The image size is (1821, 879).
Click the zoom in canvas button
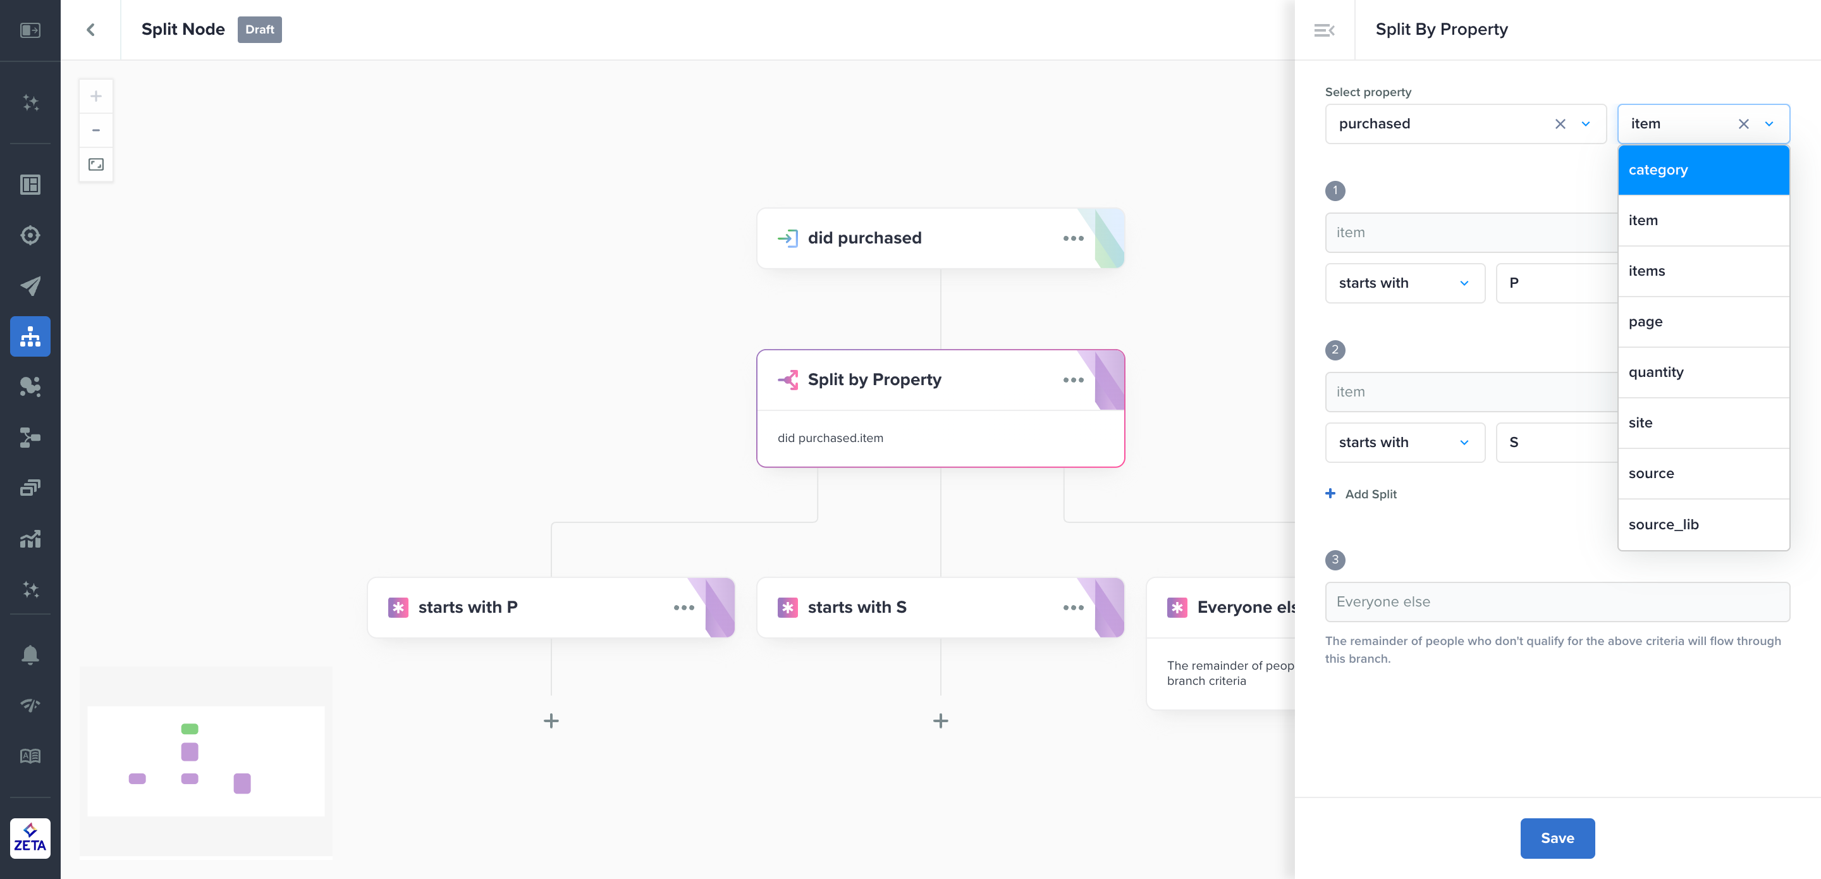point(96,96)
